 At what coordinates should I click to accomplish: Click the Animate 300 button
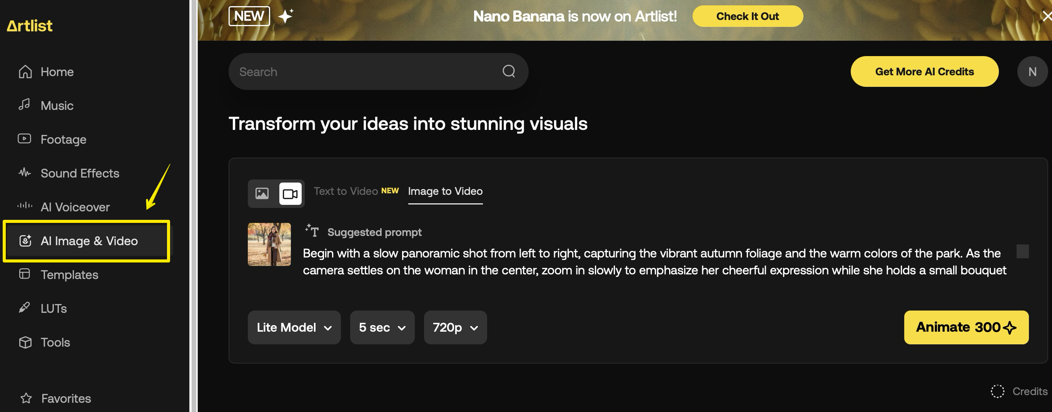966,327
